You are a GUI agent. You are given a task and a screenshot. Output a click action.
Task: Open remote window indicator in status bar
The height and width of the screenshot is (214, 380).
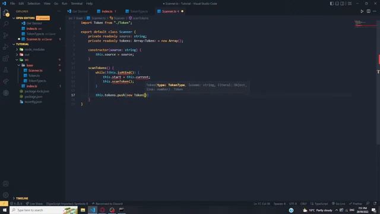(4, 203)
